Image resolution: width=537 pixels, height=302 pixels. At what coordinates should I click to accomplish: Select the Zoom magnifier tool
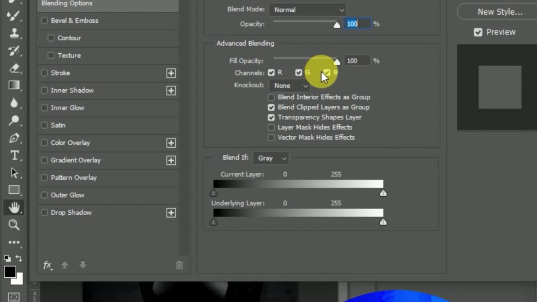click(14, 225)
